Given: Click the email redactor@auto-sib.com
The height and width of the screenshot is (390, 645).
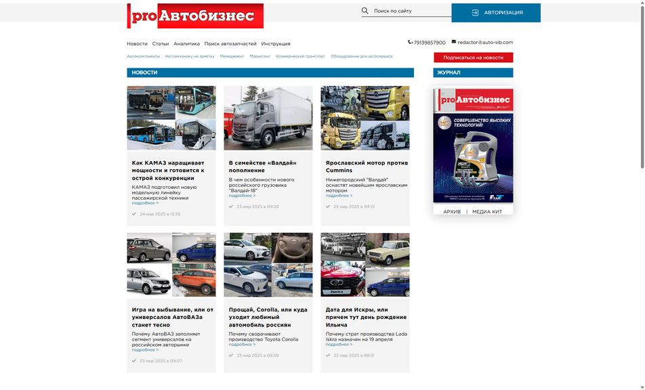Looking at the screenshot, I should (x=485, y=43).
